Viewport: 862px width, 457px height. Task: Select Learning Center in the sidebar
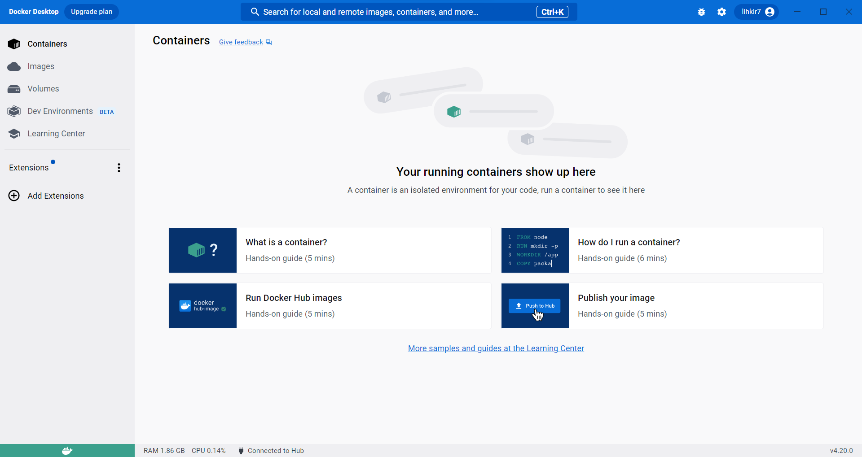(x=56, y=134)
